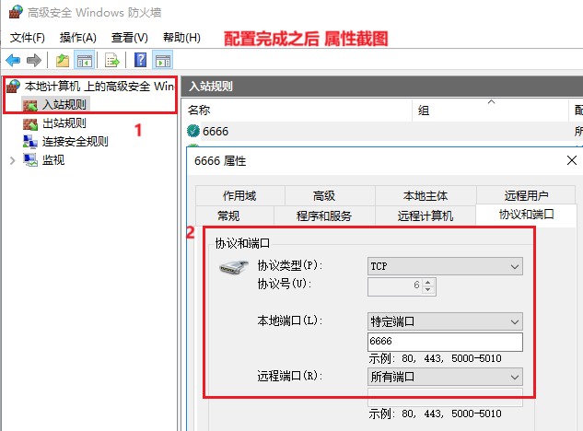This screenshot has height=431, width=583.
Task: Click the green check icon beside rule 6666
Action: 193,131
